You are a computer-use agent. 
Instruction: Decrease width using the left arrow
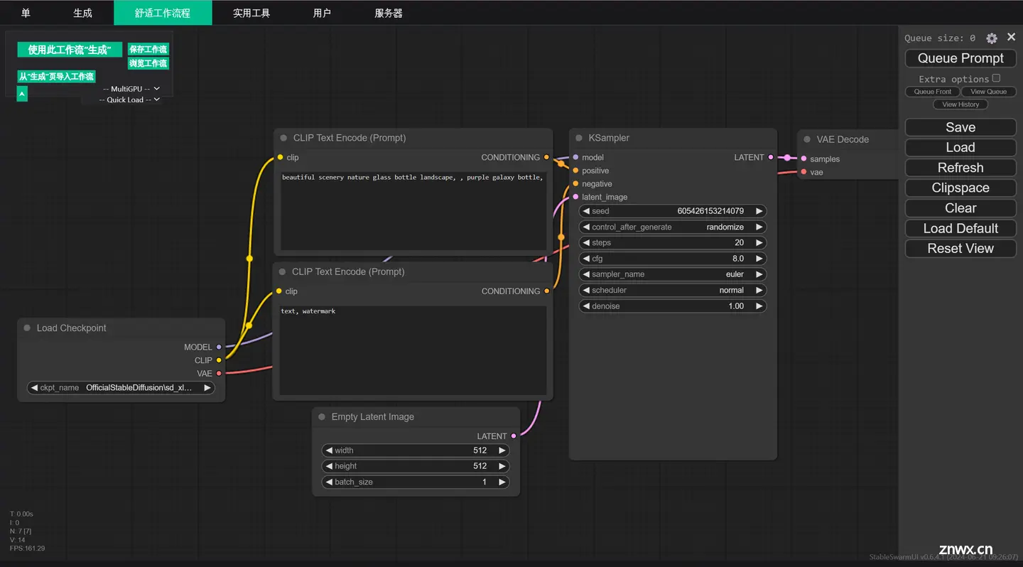(329, 450)
